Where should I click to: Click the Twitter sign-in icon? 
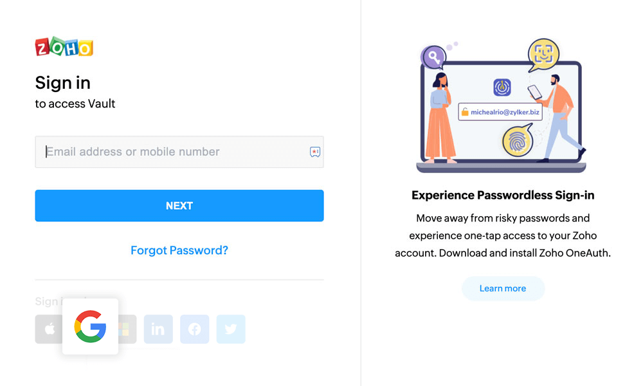[x=231, y=329]
